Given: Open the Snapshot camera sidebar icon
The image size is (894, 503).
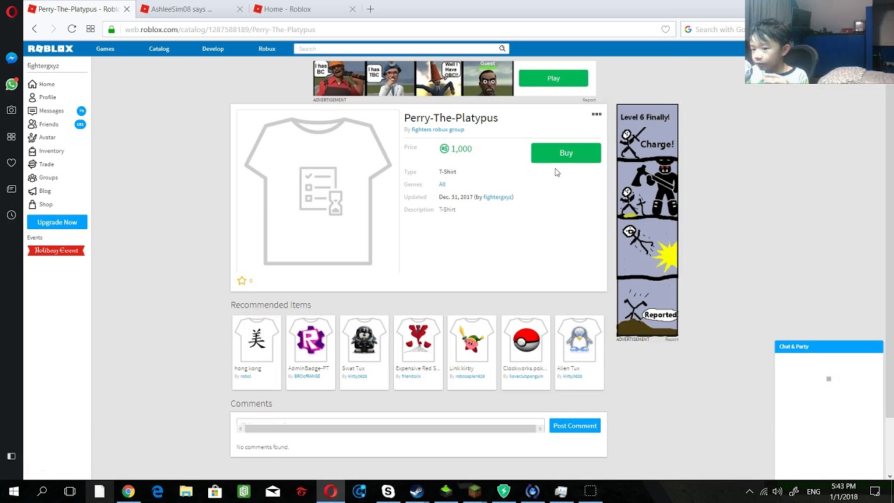Looking at the screenshot, I should point(11,110).
